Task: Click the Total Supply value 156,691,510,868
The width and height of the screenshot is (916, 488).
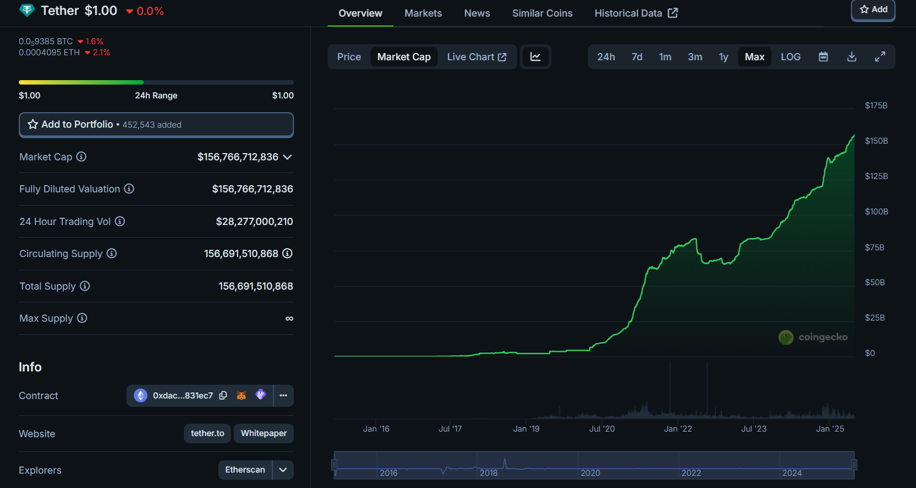Action: [256, 286]
